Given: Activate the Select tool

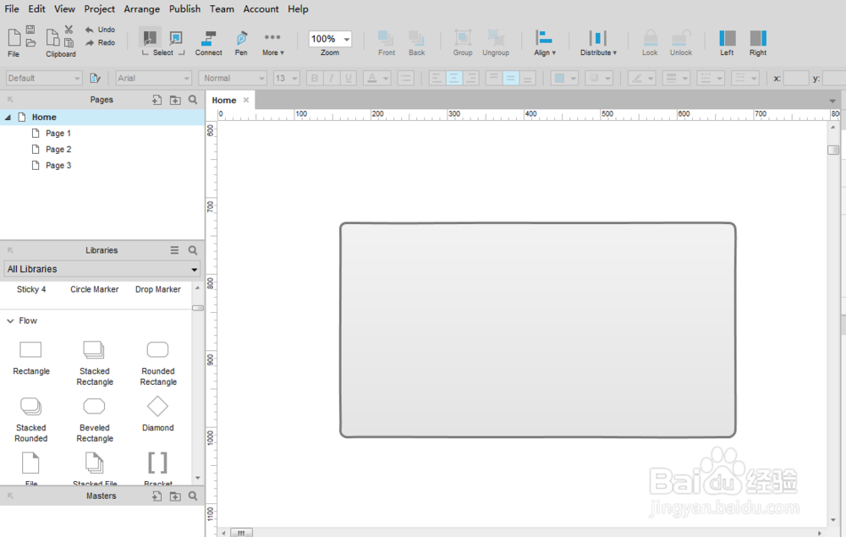Looking at the screenshot, I should [x=150, y=38].
